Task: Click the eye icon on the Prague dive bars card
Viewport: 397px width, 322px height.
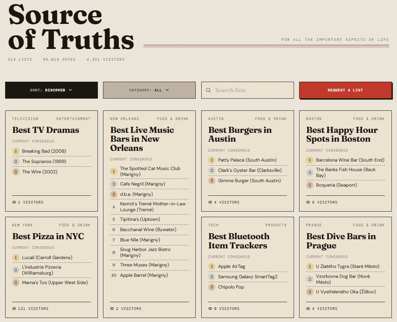Action: (x=308, y=309)
